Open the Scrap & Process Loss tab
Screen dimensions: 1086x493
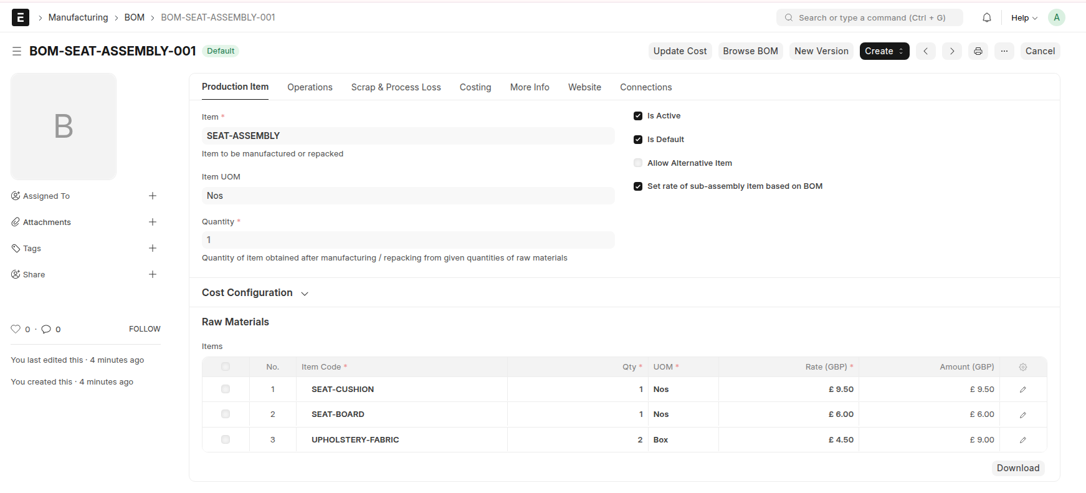396,87
